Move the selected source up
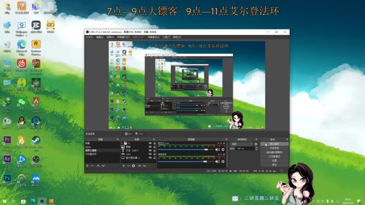365x205 pixels. pos(140,166)
